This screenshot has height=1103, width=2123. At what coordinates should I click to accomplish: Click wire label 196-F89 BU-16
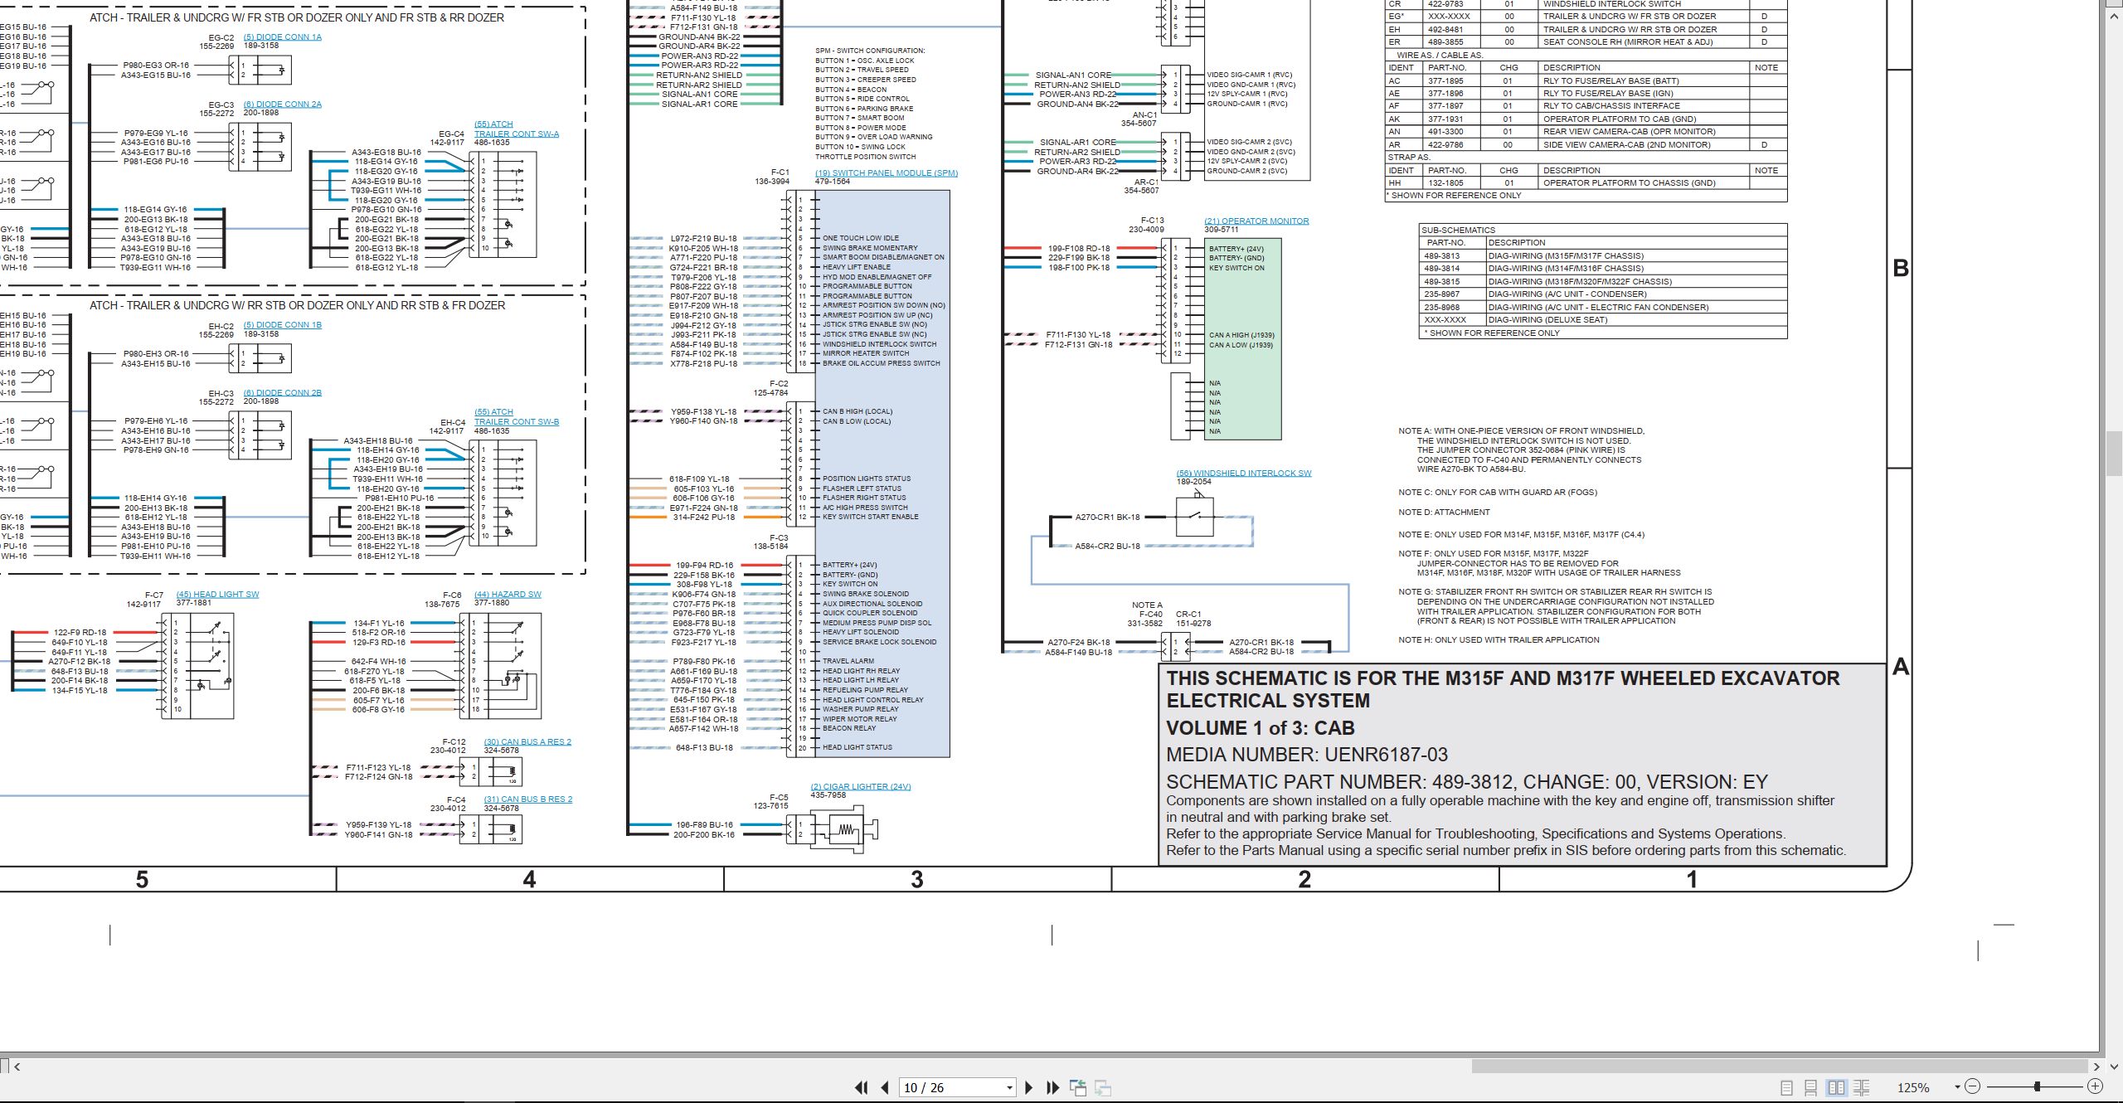(704, 825)
